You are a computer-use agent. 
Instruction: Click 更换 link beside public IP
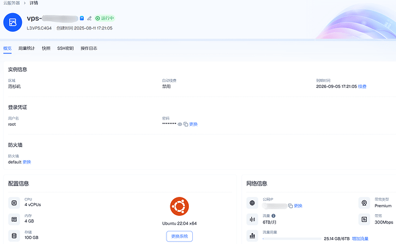(298, 206)
